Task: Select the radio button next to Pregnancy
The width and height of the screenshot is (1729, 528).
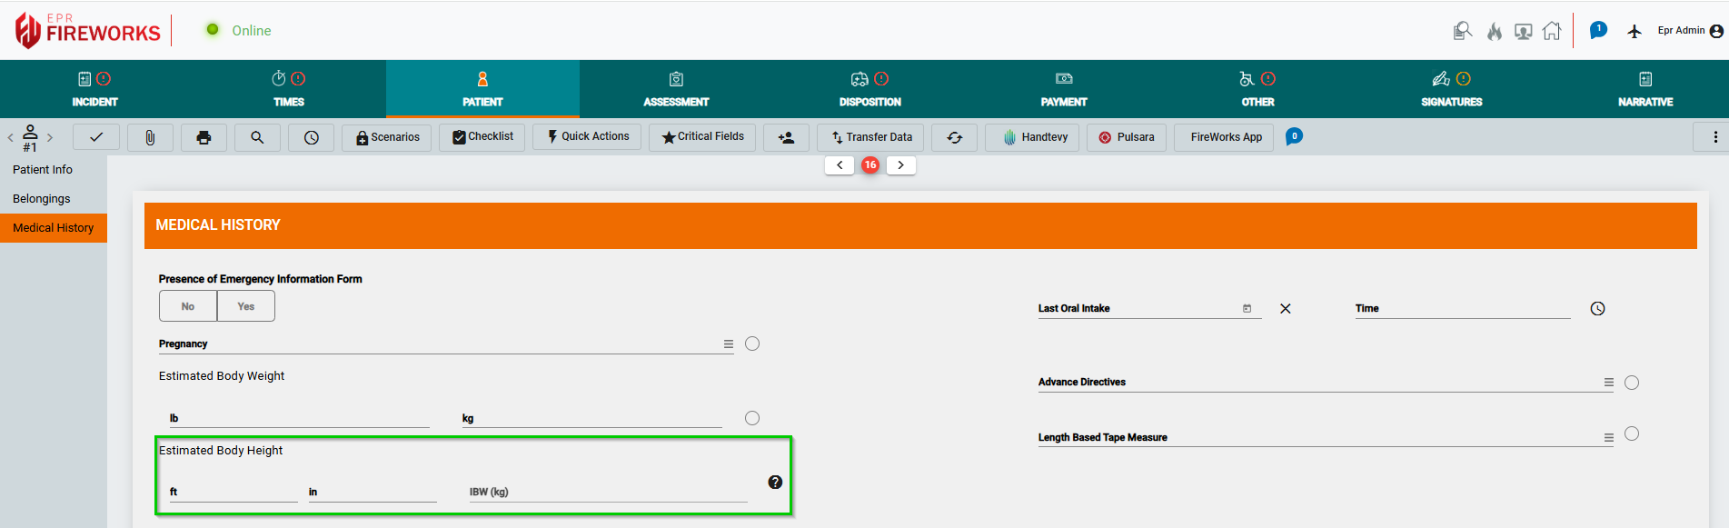Action: point(752,344)
